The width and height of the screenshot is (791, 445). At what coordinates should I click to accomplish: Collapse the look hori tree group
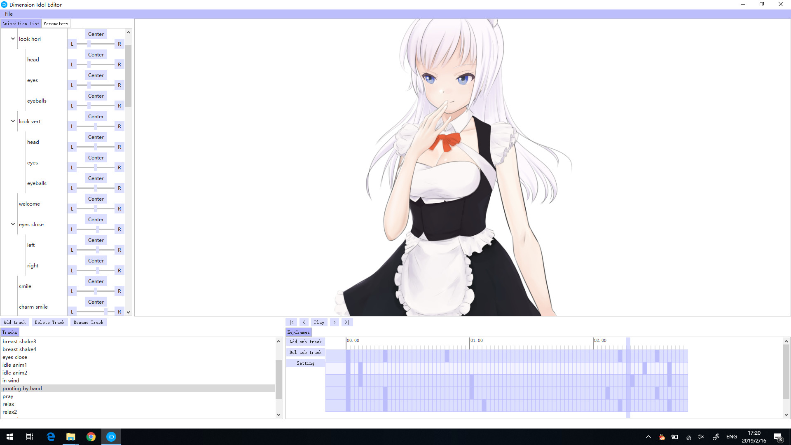pos(13,39)
